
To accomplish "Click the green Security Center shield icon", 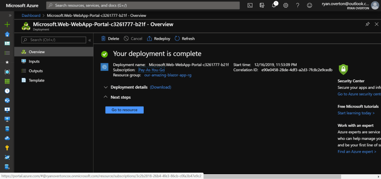I will [x=343, y=69].
